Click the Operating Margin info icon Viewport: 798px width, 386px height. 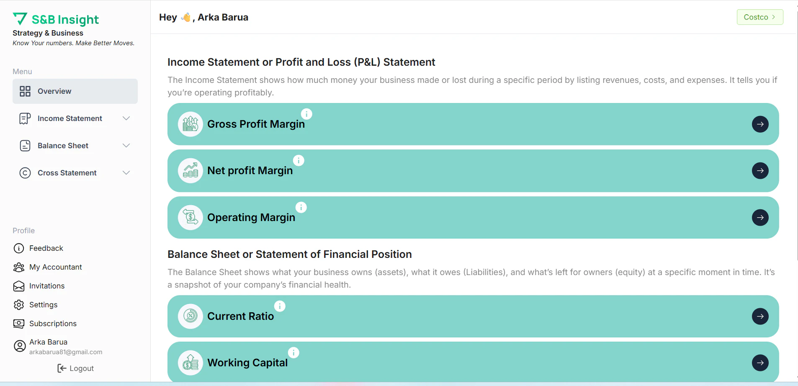click(301, 207)
